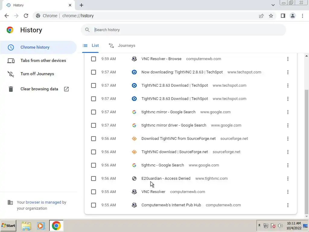The width and height of the screenshot is (309, 232).
Task: Open E2Guardian - Access Denied link
Action: point(166,179)
